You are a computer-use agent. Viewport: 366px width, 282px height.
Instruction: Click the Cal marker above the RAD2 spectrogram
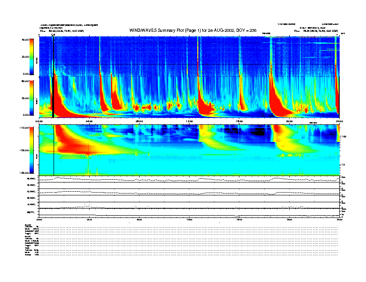click(53, 35)
